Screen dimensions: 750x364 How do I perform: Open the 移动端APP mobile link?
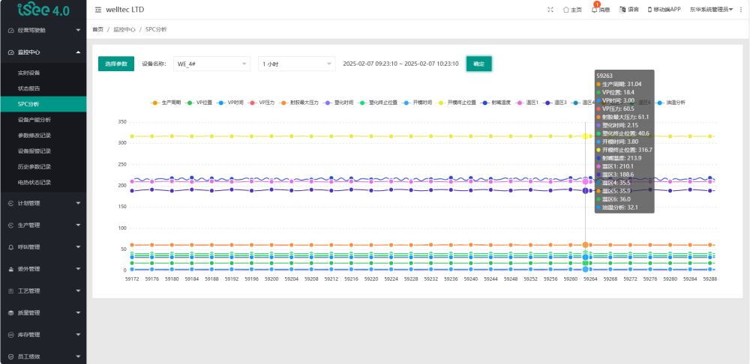pyautogui.click(x=664, y=10)
